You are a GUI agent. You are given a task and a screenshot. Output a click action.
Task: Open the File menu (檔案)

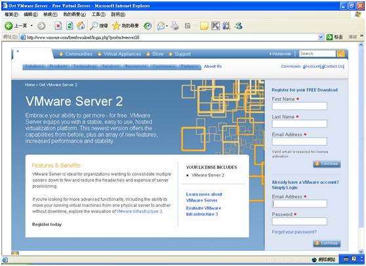coord(11,14)
